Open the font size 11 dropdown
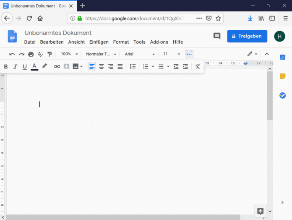The width and height of the screenshot is (292, 220). click(172, 54)
